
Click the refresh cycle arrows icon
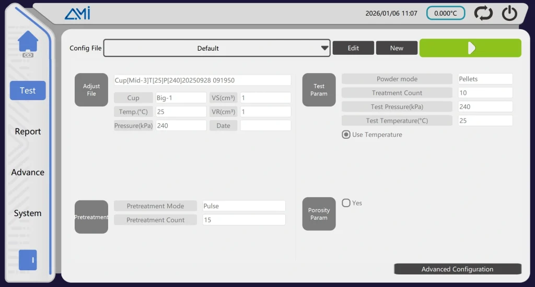483,13
